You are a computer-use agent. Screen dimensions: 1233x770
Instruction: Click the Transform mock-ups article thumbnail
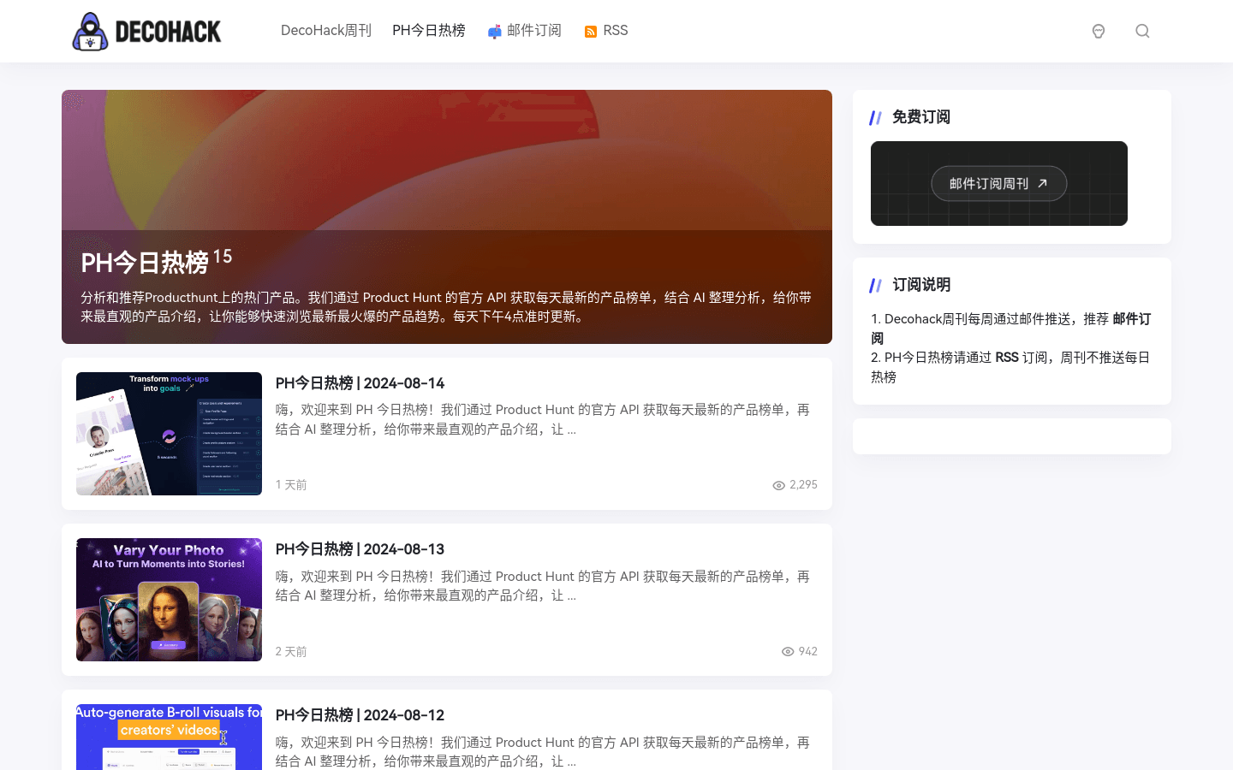(x=169, y=434)
